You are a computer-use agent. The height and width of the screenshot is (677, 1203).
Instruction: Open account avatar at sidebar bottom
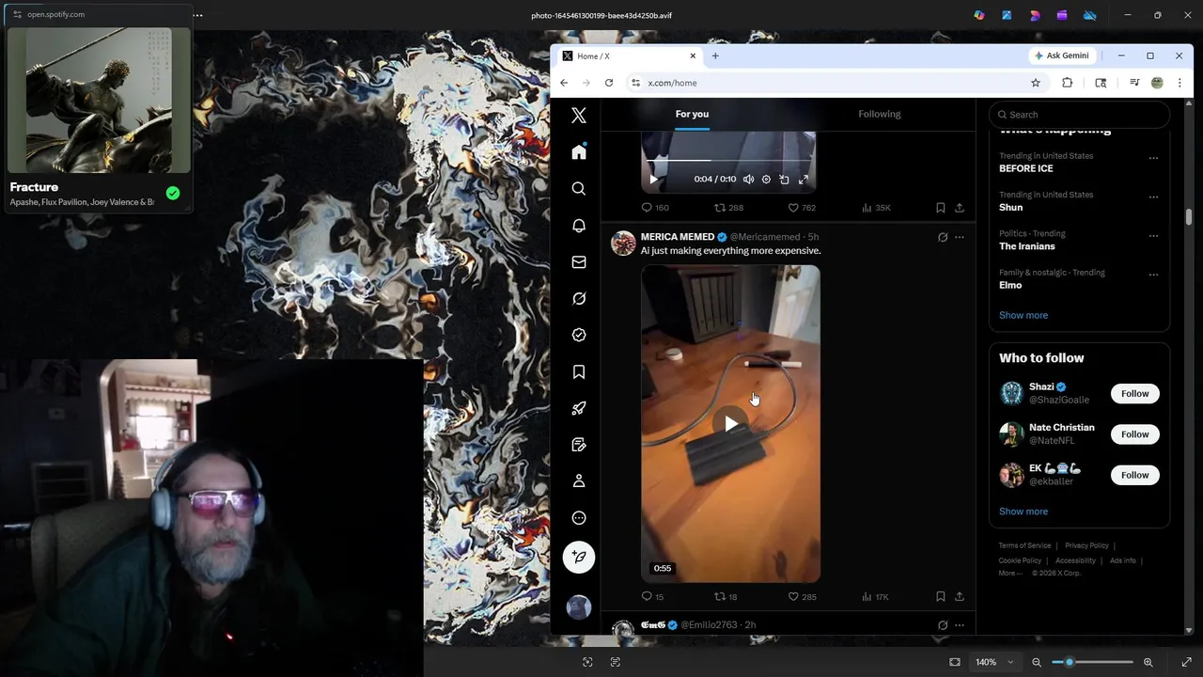click(579, 607)
